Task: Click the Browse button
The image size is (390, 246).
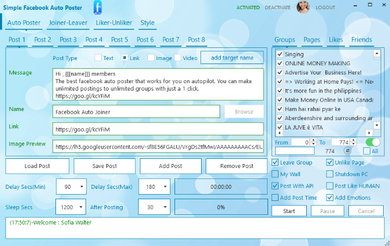Action: 244,111
